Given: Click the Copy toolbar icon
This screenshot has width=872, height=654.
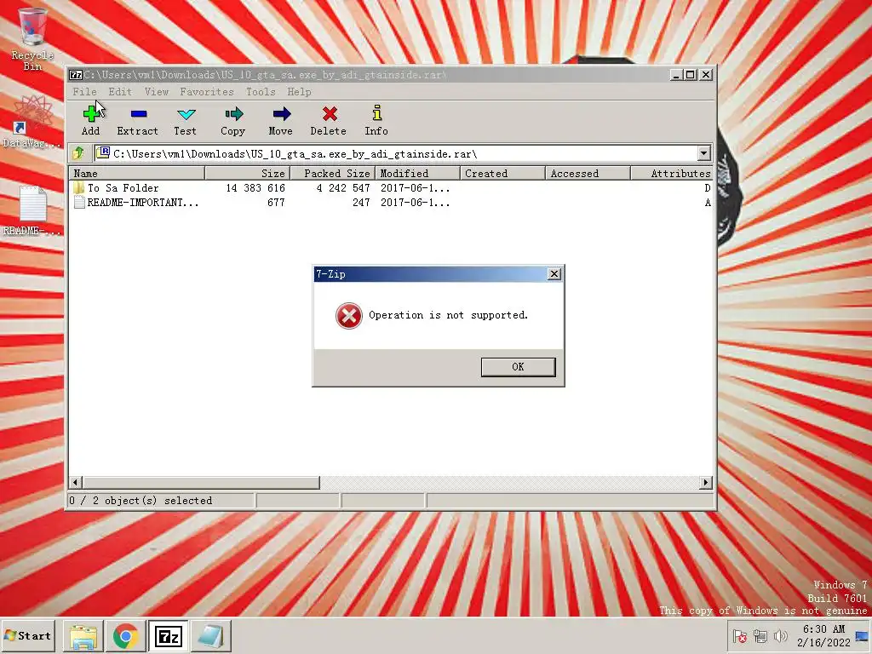Looking at the screenshot, I should click(x=233, y=121).
